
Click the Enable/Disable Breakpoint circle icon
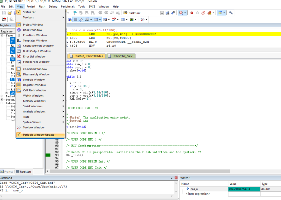click(x=197, y=13)
